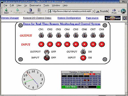
Task: Expand the URL address dropdown
Action: pos(93,11)
